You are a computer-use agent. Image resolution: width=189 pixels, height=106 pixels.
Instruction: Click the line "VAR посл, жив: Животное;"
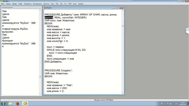pyautogui.click(x=60, y=21)
